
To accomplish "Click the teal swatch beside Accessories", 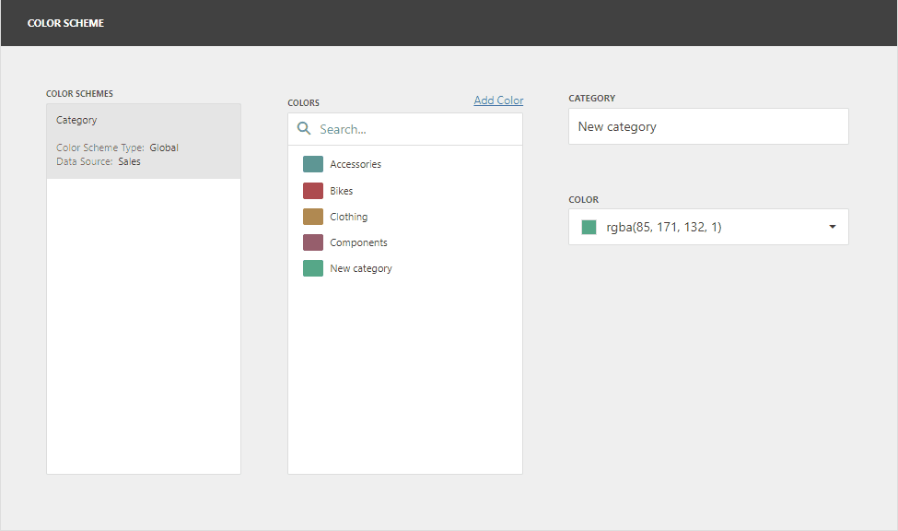I will tap(312, 163).
